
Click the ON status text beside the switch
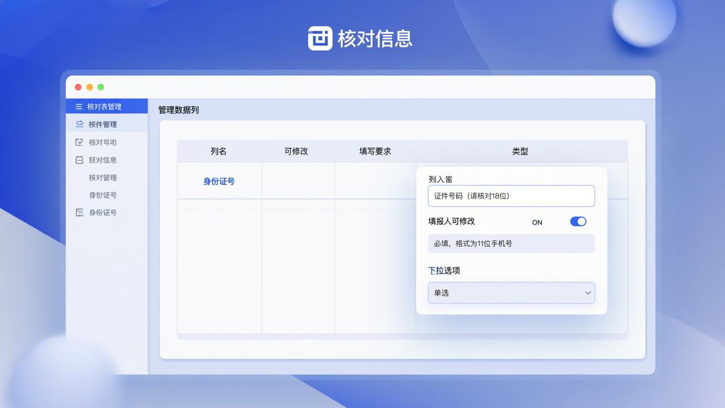click(x=537, y=223)
